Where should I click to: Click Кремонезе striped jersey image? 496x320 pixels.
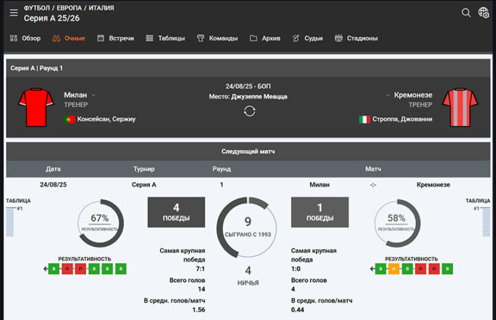click(460, 107)
